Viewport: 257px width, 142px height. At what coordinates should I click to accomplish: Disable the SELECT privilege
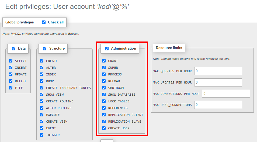coord(11,61)
